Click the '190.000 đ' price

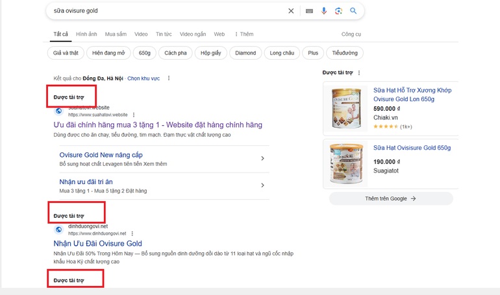point(386,161)
